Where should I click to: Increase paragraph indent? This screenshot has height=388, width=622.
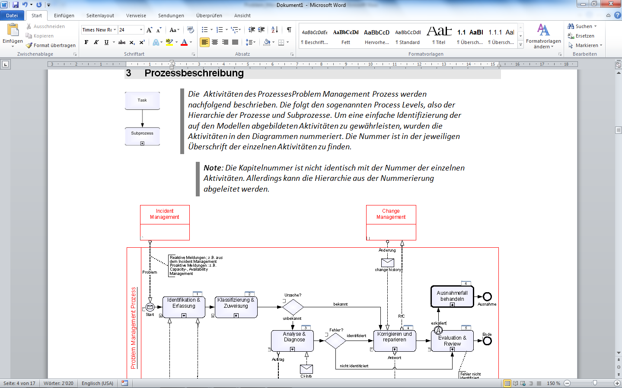tap(262, 30)
